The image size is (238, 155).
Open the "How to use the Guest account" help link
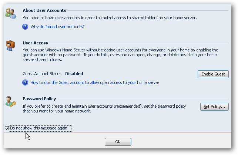point(95,82)
